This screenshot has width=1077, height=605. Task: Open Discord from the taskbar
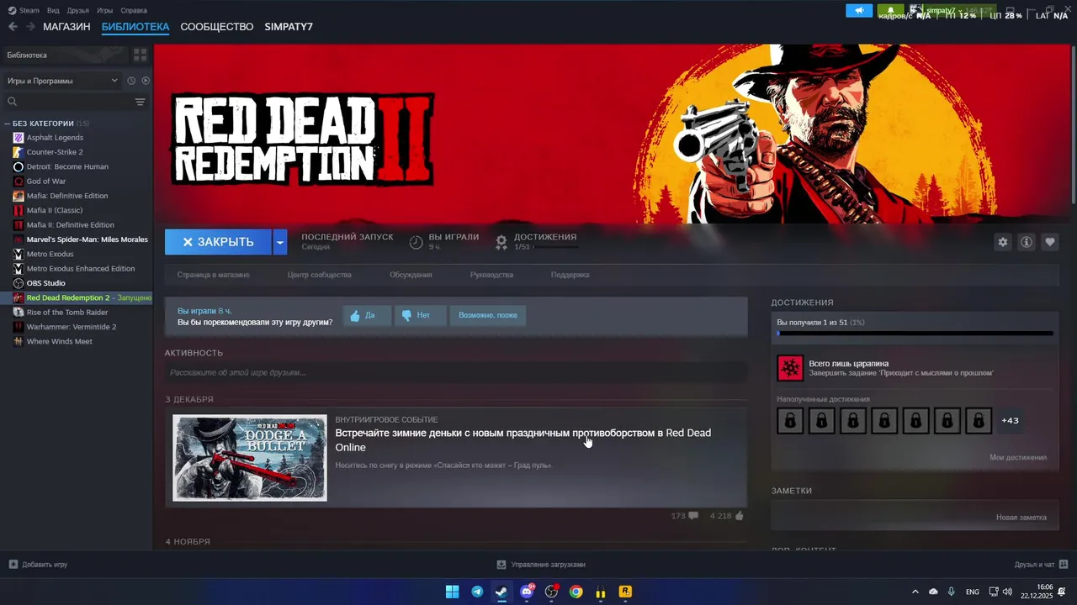click(x=527, y=592)
